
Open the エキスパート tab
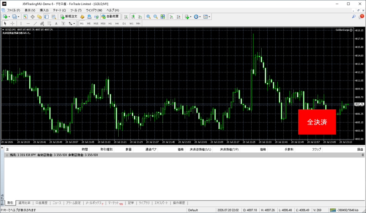tap(161, 203)
